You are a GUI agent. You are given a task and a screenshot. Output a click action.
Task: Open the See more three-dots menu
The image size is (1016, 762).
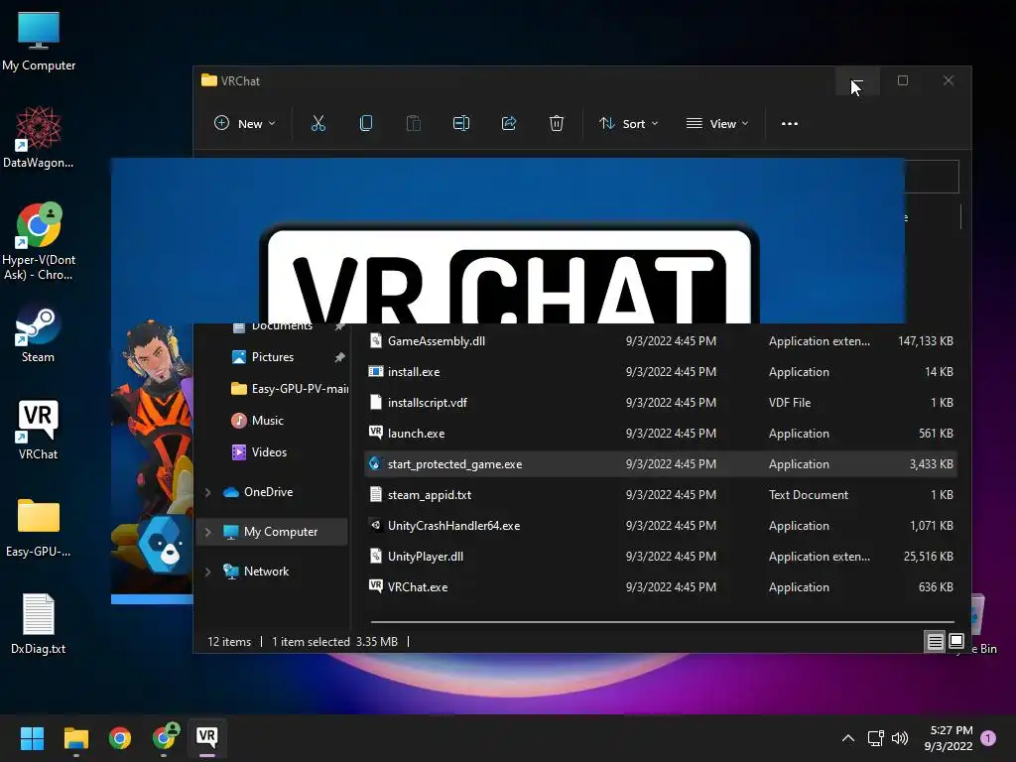pos(789,124)
